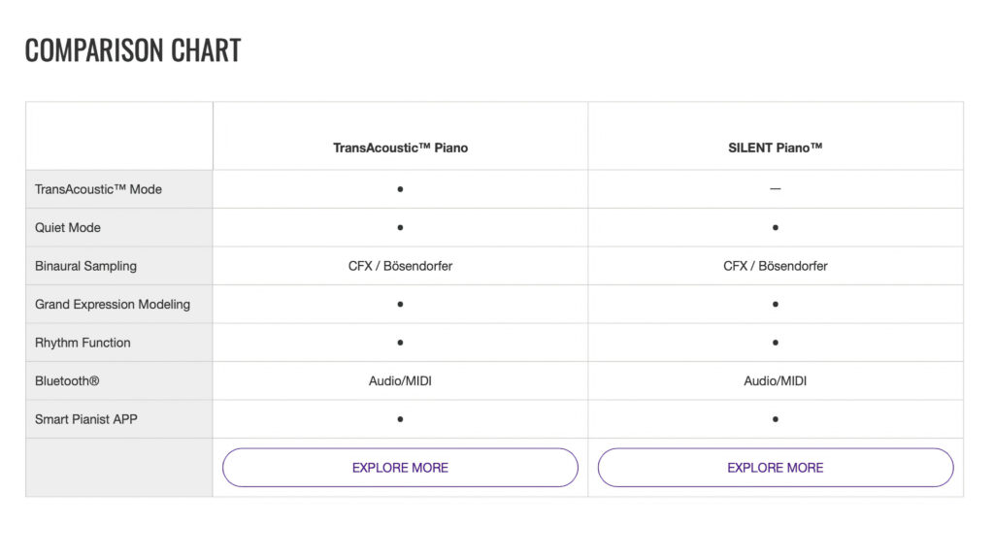
Task: Select the TransAcoustic™ Piano column header
Action: tap(401, 148)
